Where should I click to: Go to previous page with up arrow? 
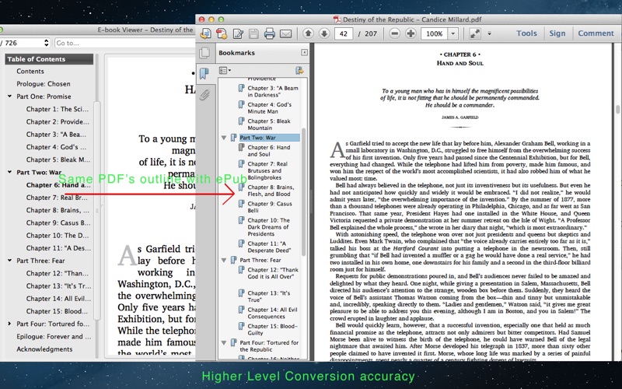[x=308, y=33]
